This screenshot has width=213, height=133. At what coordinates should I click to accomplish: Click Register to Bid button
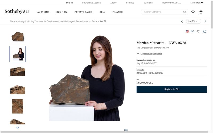click(x=172, y=89)
